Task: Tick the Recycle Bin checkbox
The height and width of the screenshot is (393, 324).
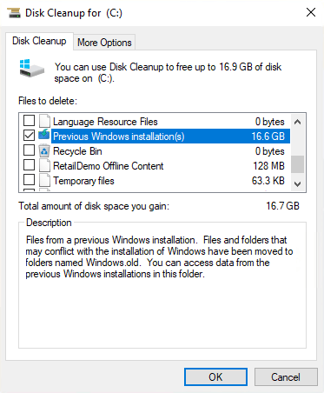Action: 29,150
